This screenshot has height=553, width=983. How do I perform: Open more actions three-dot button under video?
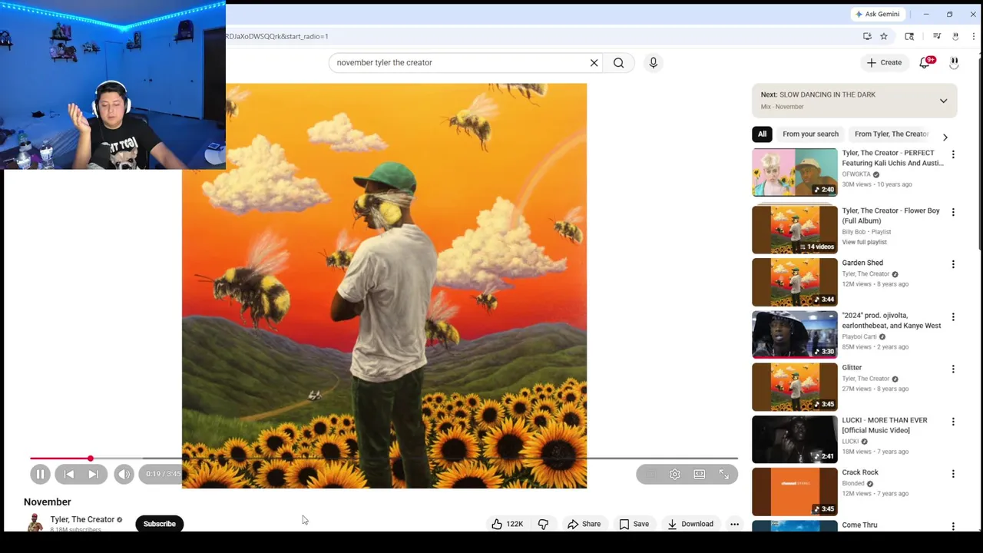734,524
